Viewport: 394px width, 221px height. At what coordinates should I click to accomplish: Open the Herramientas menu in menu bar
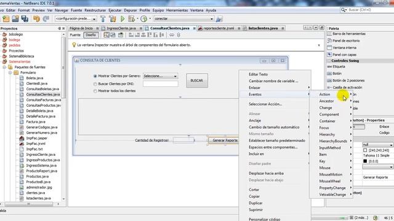point(177,10)
